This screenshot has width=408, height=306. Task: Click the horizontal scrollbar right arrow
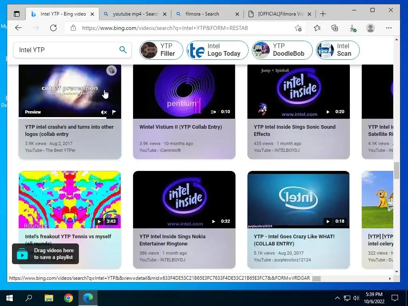click(390, 279)
